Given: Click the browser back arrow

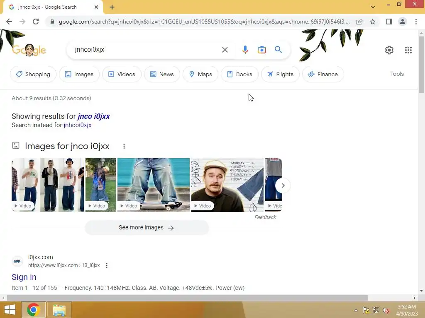Looking at the screenshot, I should pyautogui.click(x=9, y=22).
